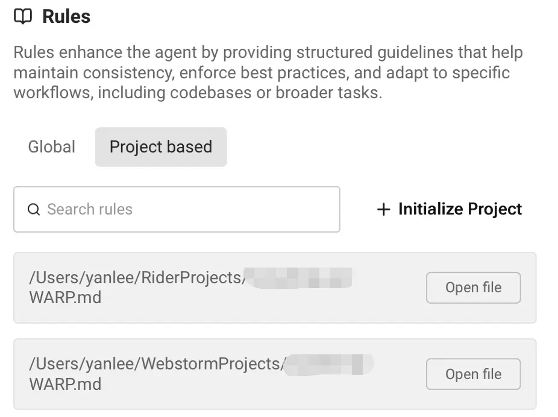Click WARP.md in the RiderProjects entry
558x417 pixels.
coord(65,298)
